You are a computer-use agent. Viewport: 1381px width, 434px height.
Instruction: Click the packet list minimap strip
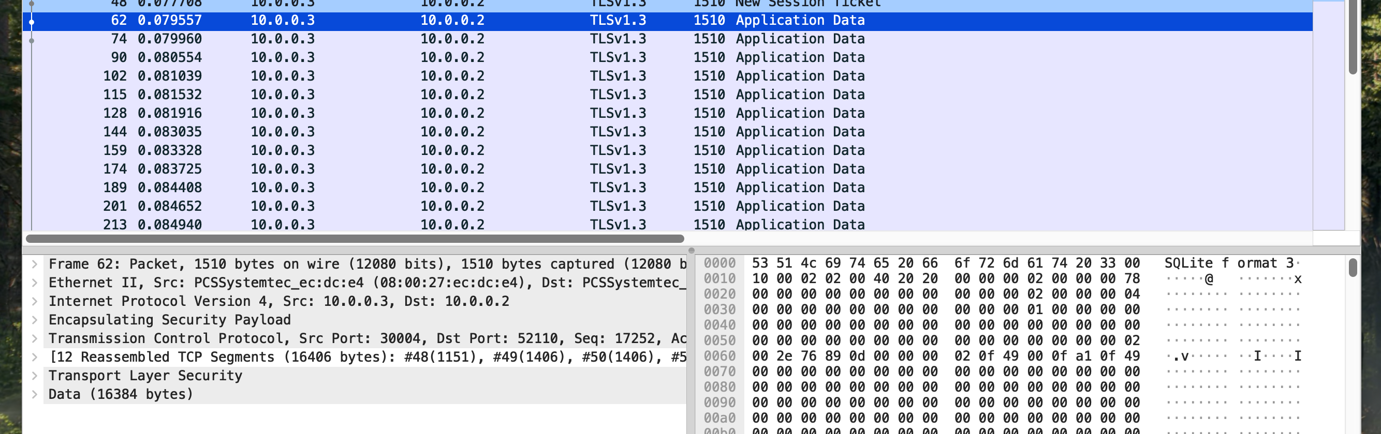(1328, 115)
